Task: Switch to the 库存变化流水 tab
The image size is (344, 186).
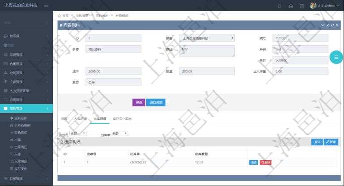Action: point(122,118)
